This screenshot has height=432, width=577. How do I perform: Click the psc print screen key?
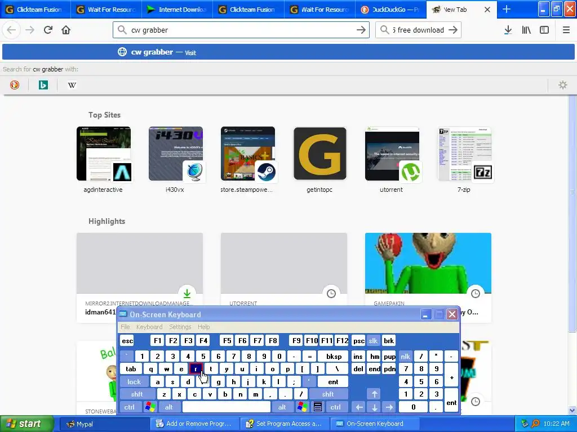point(358,340)
